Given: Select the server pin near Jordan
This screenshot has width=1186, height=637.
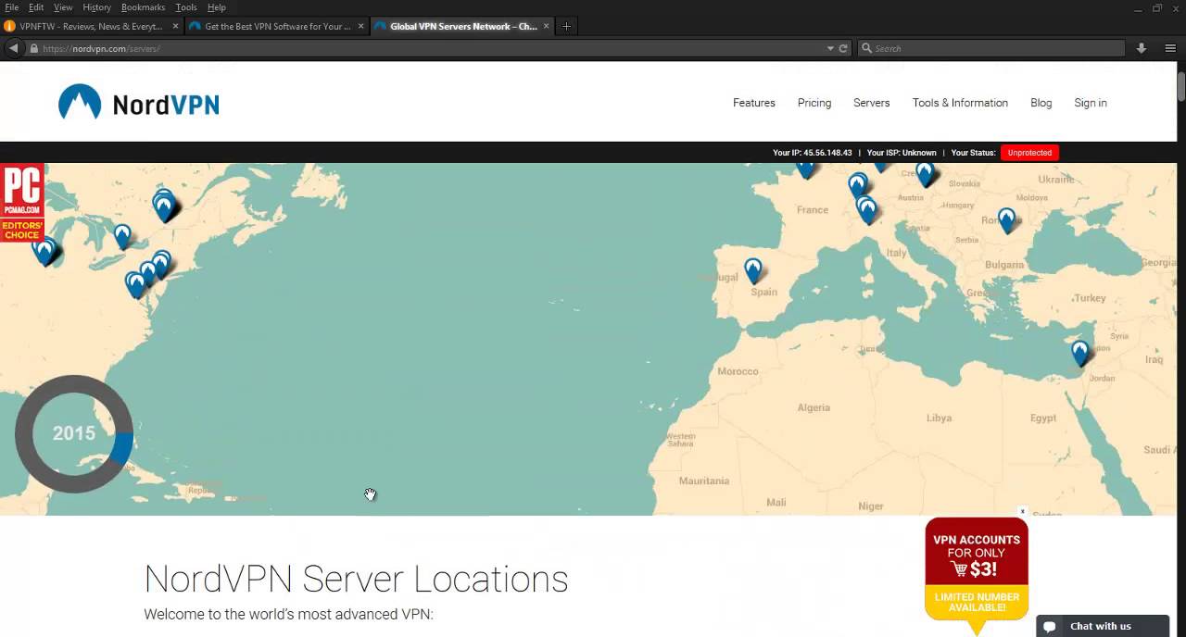Looking at the screenshot, I should (x=1079, y=353).
